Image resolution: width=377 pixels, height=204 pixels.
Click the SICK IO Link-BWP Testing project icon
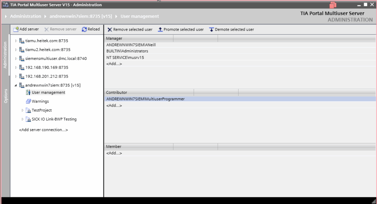28,119
